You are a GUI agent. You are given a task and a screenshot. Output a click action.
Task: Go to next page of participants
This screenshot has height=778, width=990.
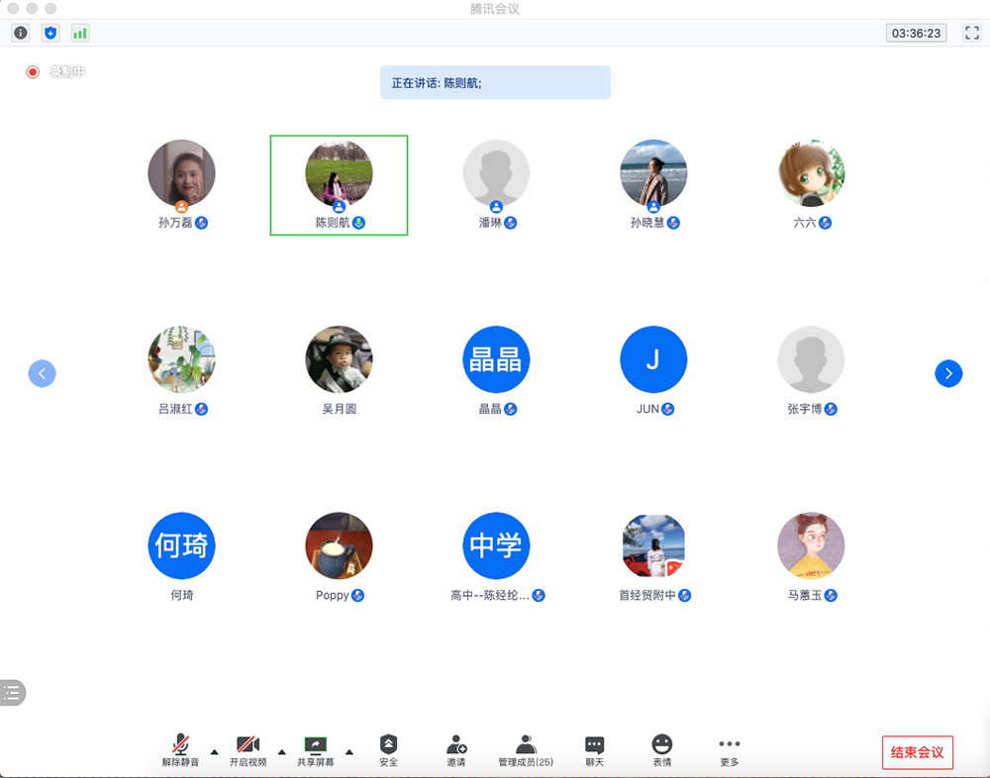[x=948, y=373]
